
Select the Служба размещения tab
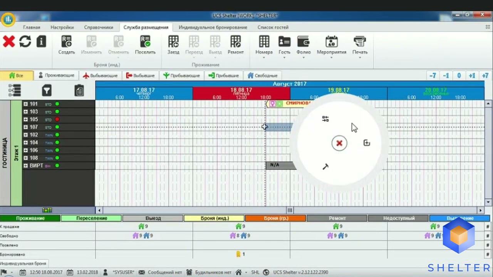click(146, 27)
